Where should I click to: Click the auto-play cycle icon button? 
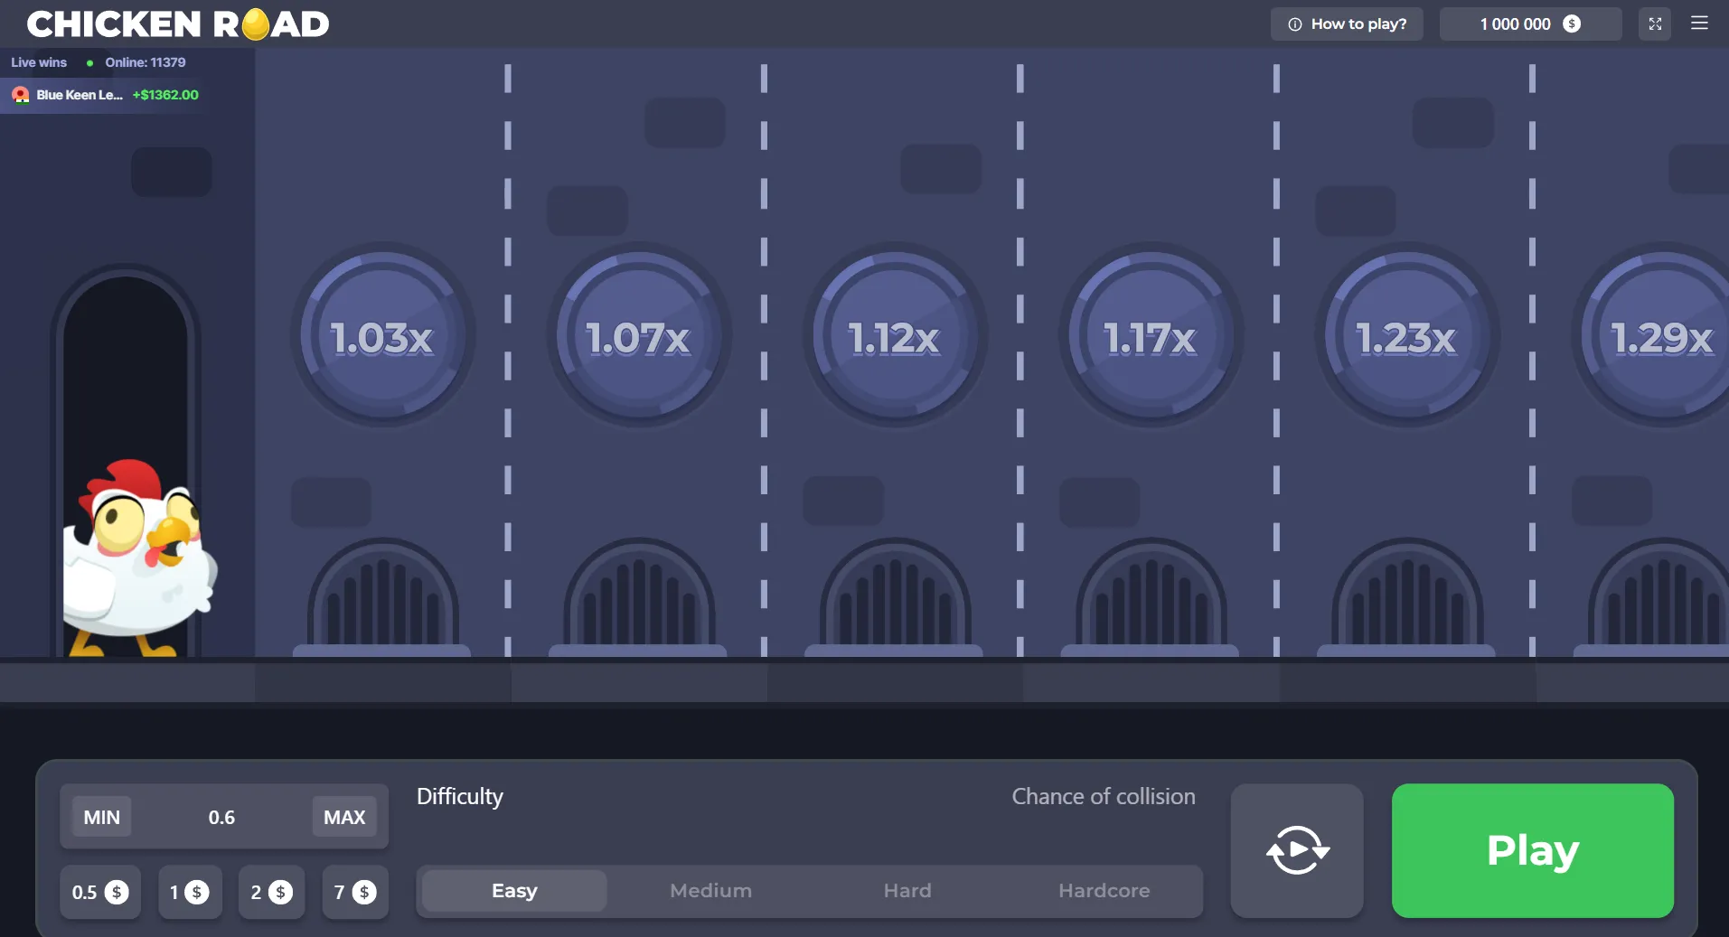coord(1297,850)
